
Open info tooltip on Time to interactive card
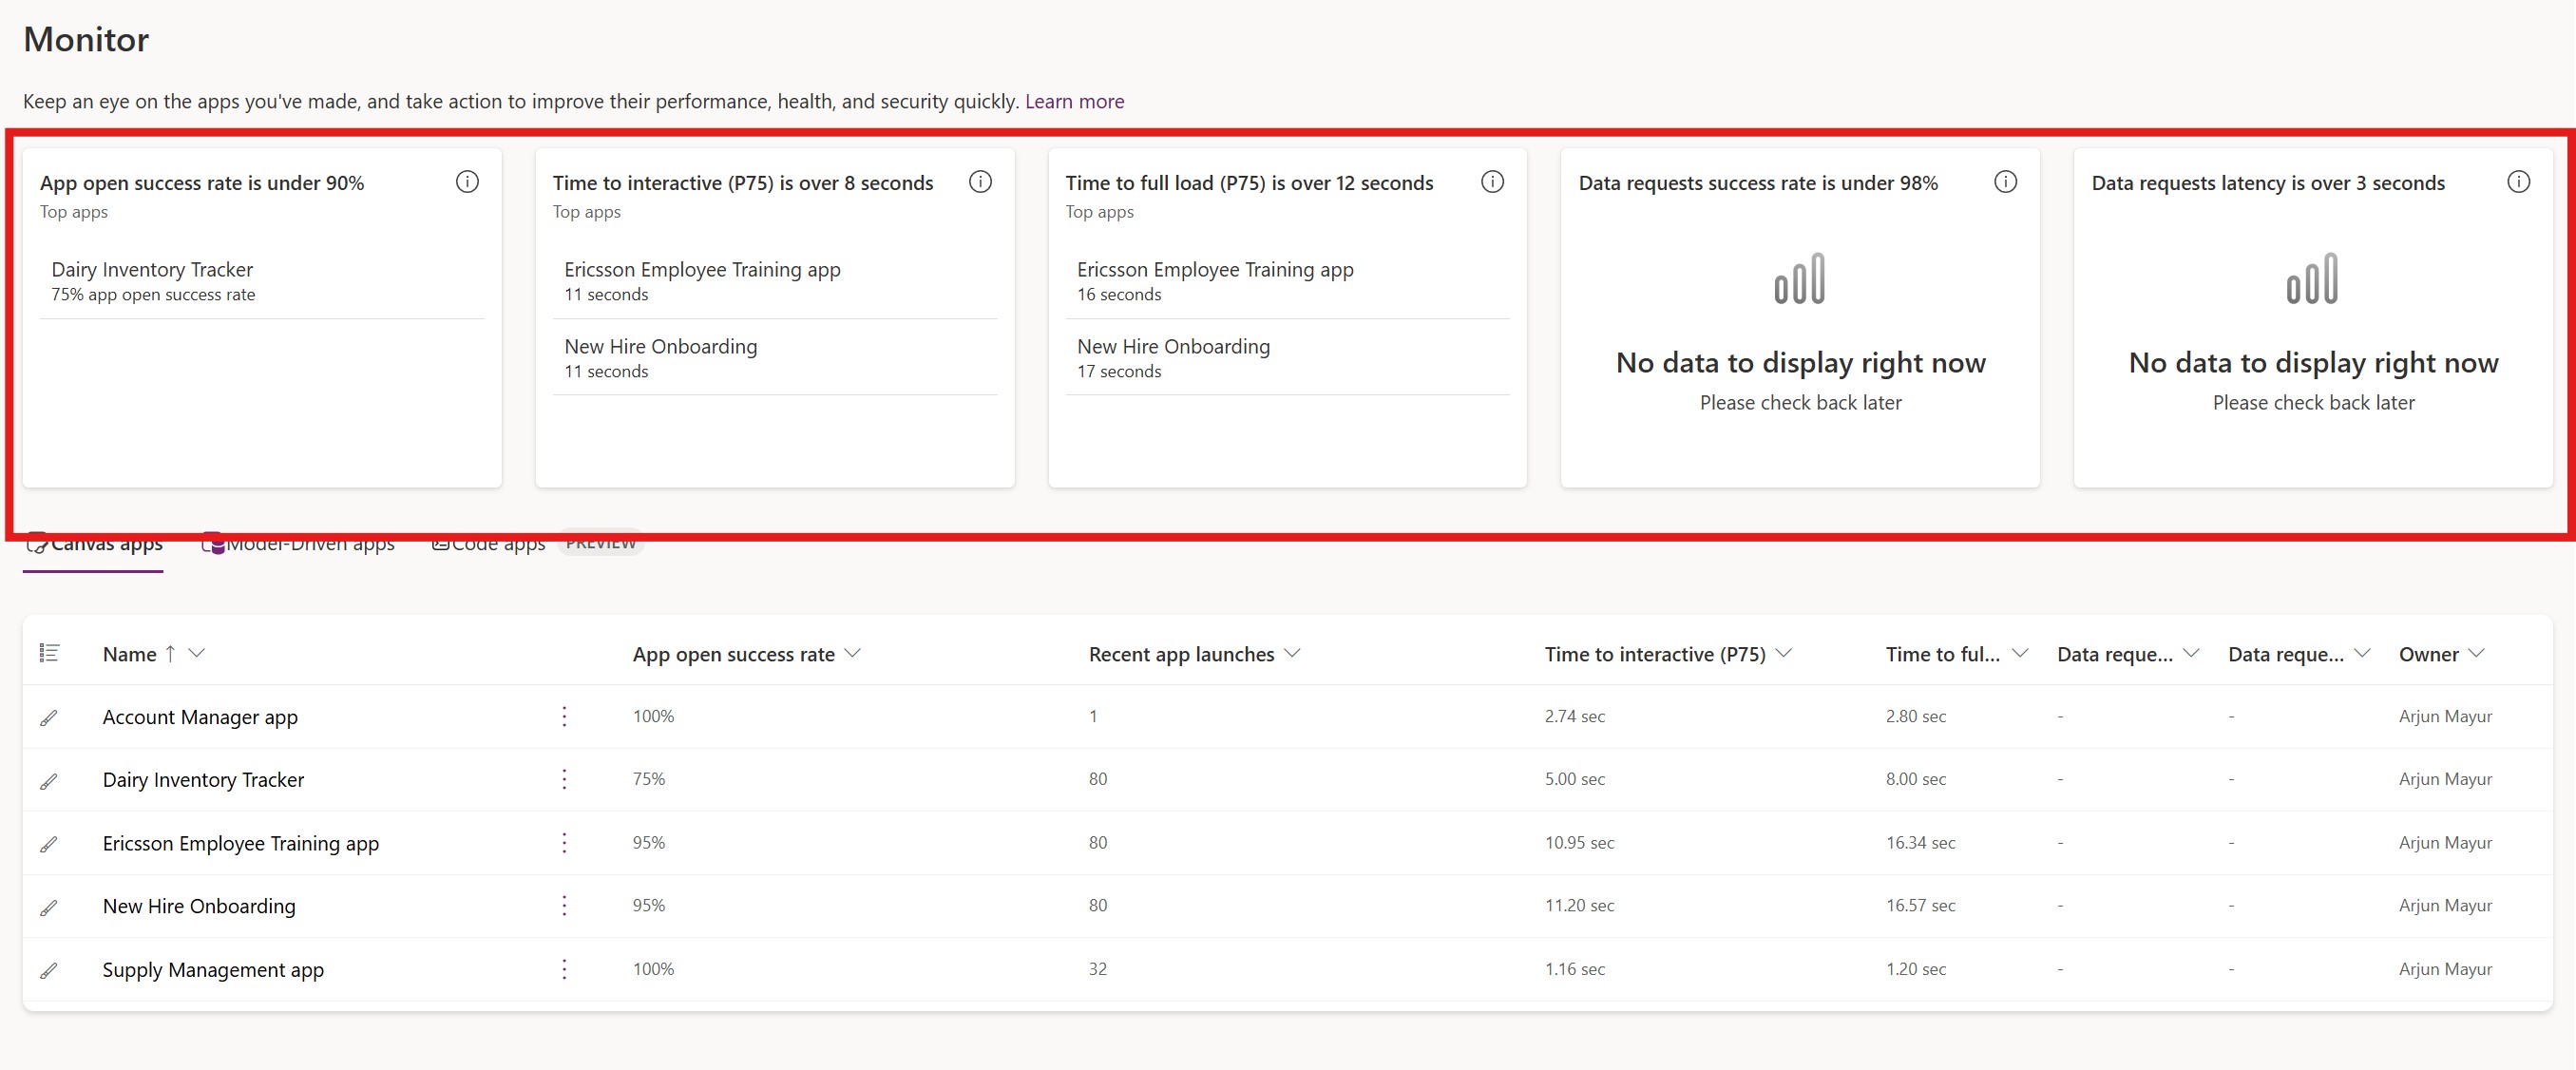point(980,182)
